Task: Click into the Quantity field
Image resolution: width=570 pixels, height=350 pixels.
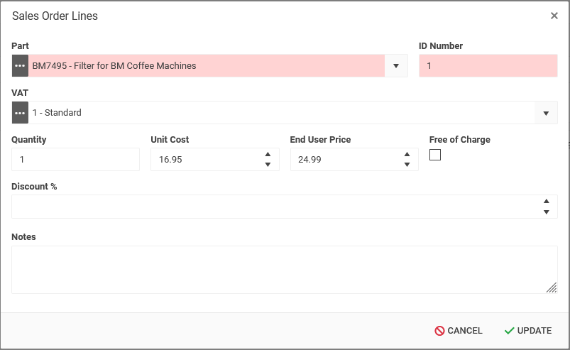Action: coord(75,160)
